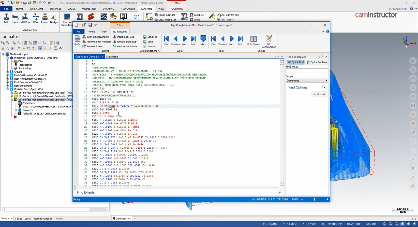
Task: Send File via communications
Action: coord(150,37)
